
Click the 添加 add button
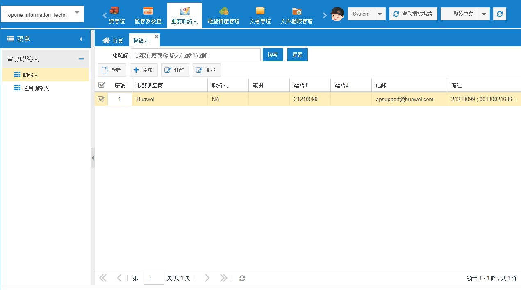143,70
